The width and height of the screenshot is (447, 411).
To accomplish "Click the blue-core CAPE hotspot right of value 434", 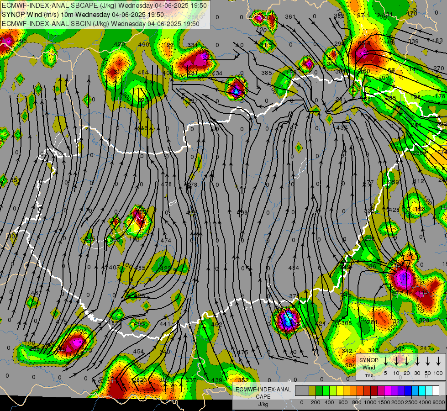I will click(236, 89).
